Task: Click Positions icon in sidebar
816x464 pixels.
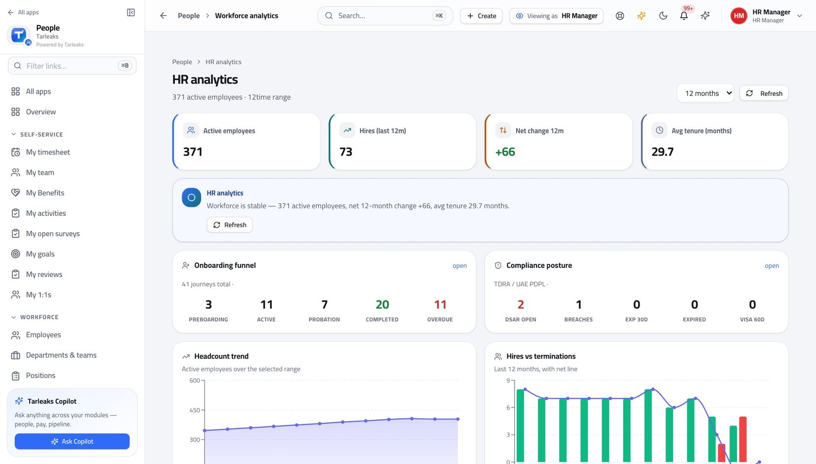Action: pyautogui.click(x=16, y=375)
